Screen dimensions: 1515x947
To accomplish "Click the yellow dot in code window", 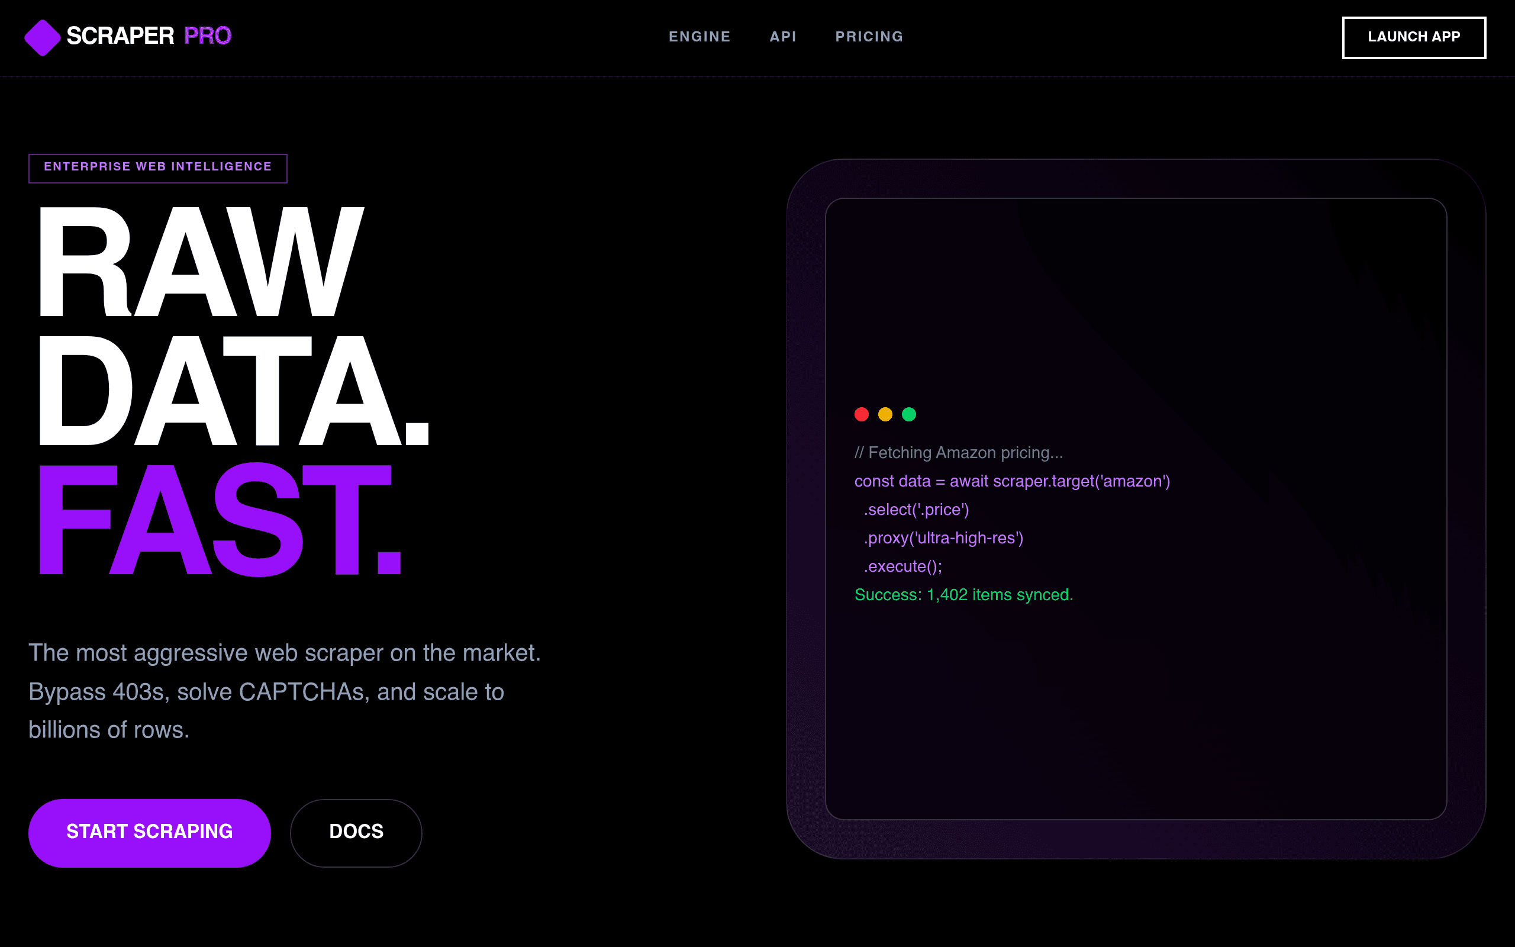I will point(885,414).
